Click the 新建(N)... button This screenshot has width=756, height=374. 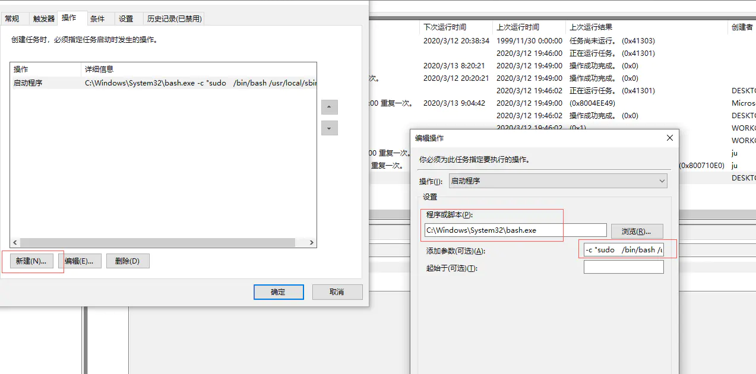pyautogui.click(x=31, y=261)
